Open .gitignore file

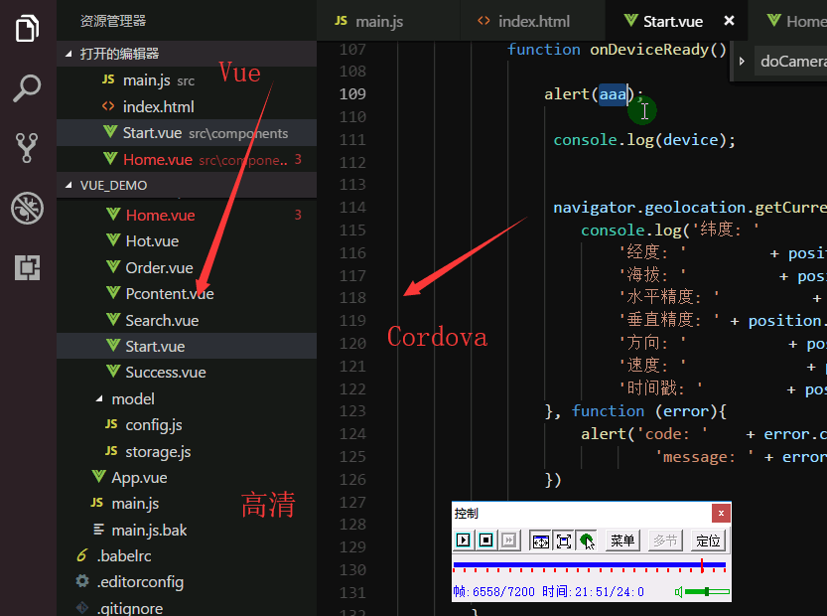(187, 608)
